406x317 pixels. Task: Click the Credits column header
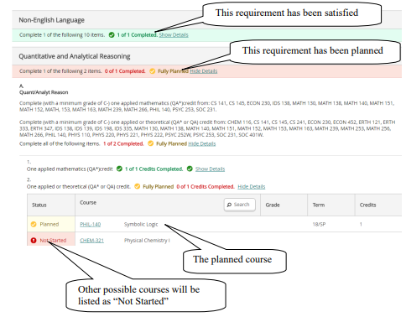point(367,205)
